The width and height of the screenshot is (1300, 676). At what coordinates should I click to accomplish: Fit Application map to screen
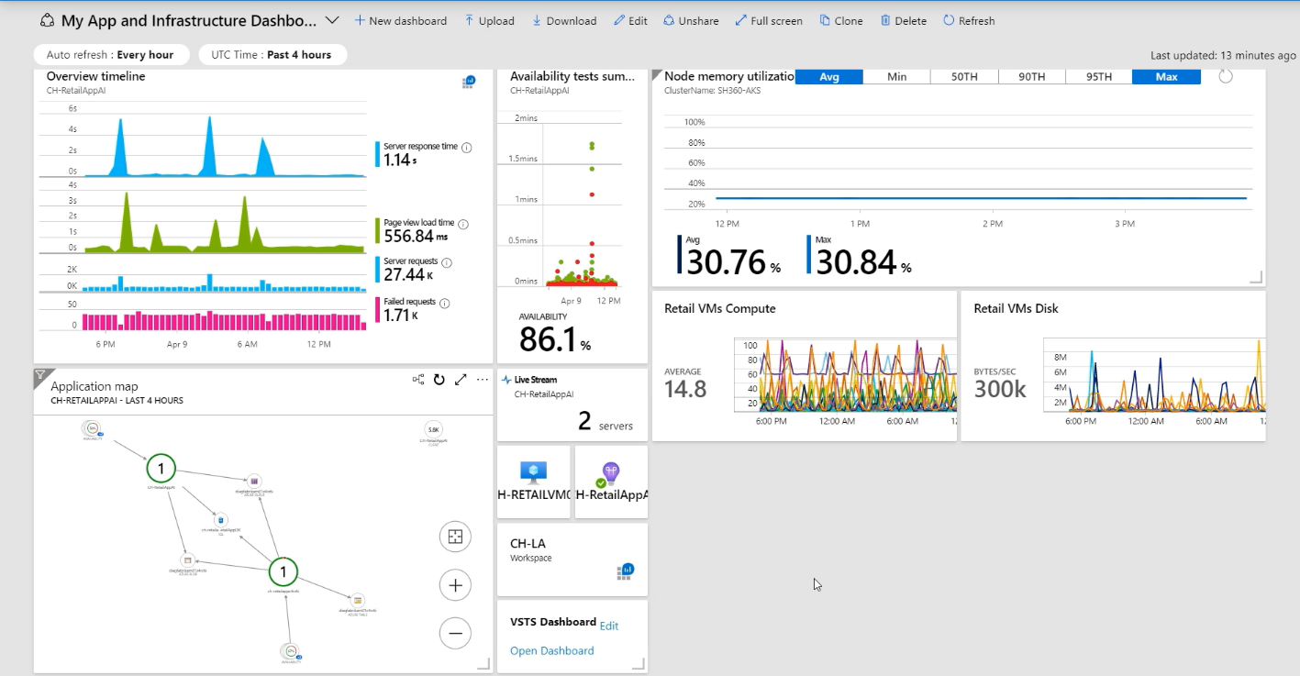455,537
